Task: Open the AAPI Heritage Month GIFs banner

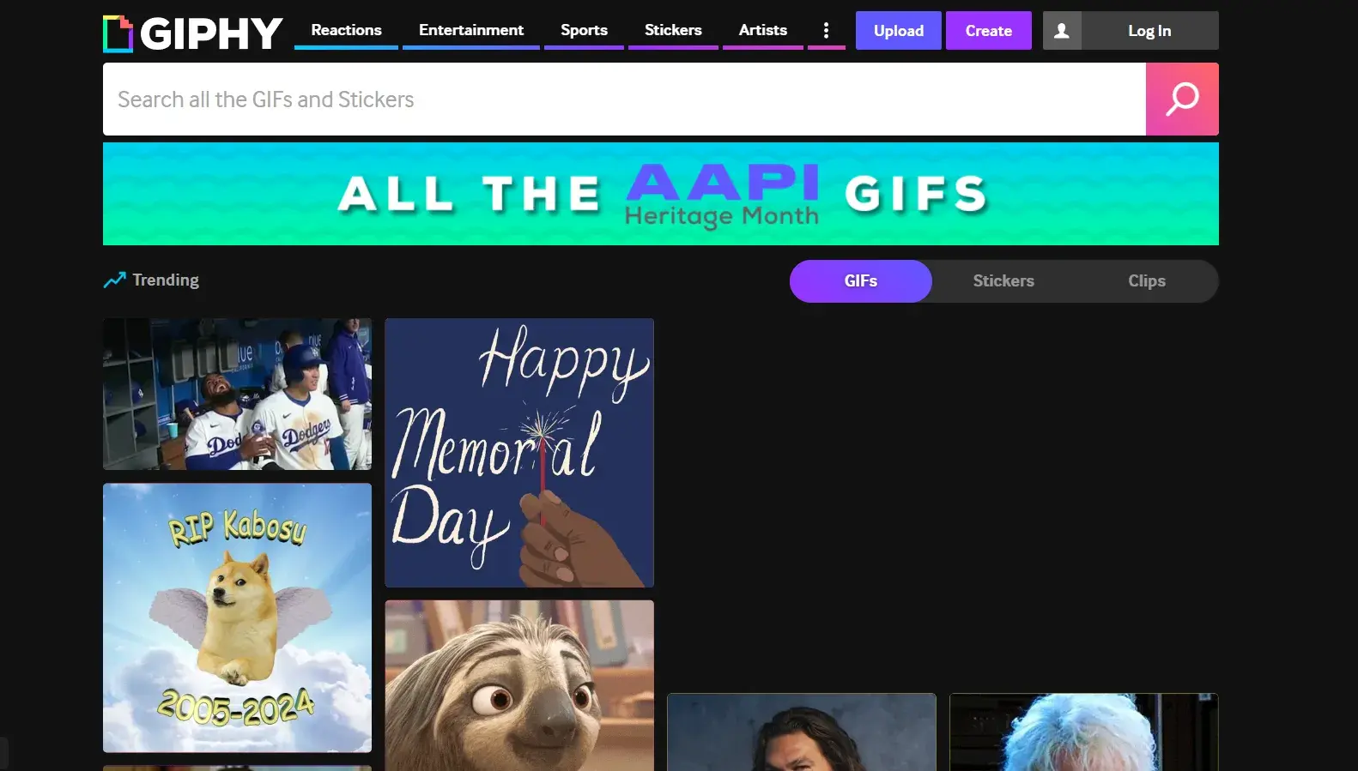Action: pos(661,194)
